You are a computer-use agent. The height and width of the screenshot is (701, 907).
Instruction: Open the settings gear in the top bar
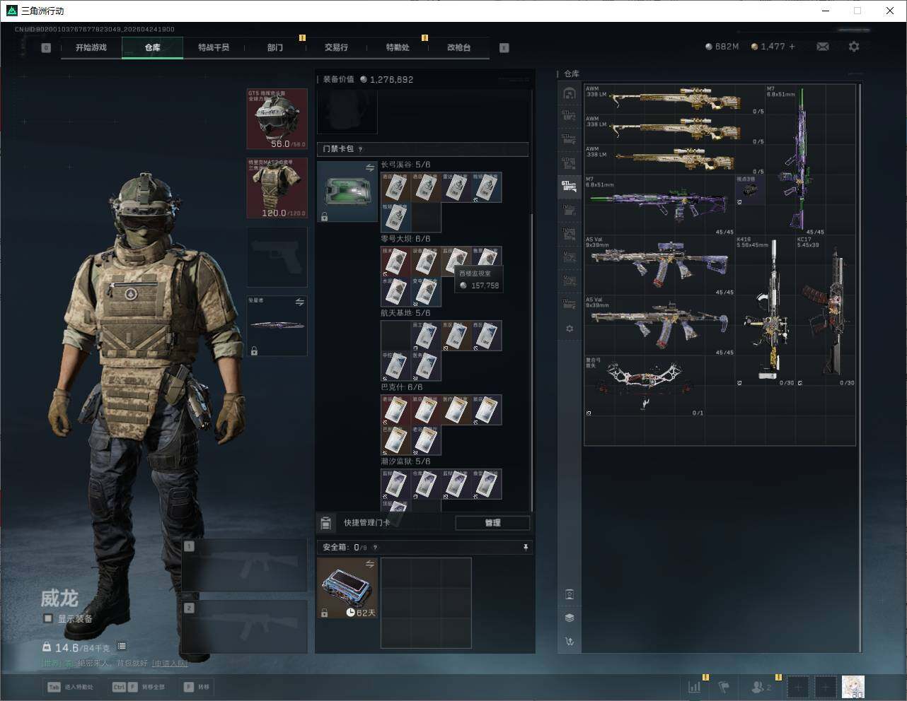[x=854, y=47]
